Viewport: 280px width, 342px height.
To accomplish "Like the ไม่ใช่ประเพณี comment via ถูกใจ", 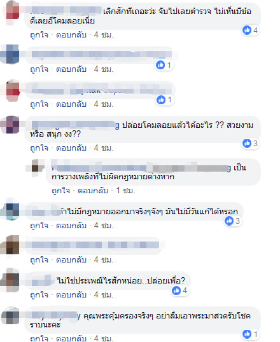I will [39, 295].
